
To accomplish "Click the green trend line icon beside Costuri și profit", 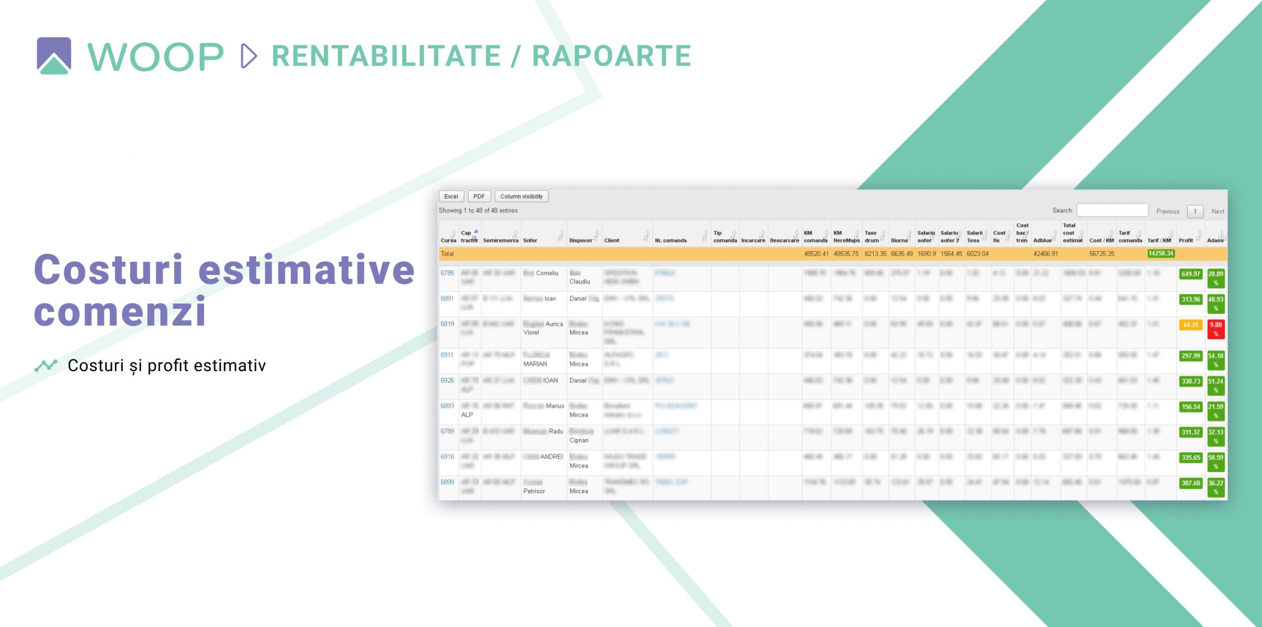I will (x=46, y=365).
